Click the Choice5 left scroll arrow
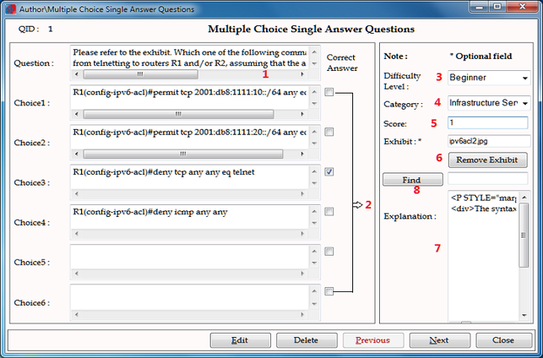543x358 pixels. pyautogui.click(x=77, y=274)
